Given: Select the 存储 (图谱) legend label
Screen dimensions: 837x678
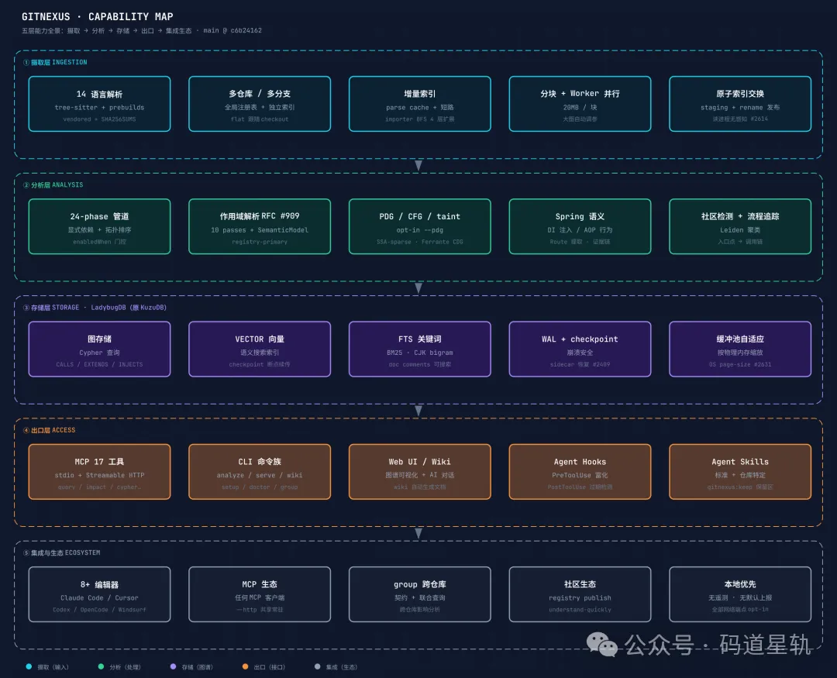Looking at the screenshot, I should pyautogui.click(x=197, y=667).
